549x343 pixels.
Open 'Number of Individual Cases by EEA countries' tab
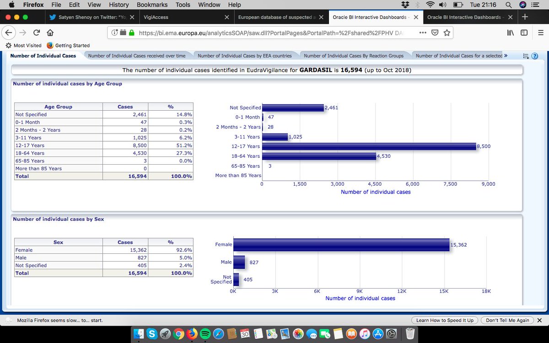[x=245, y=56]
